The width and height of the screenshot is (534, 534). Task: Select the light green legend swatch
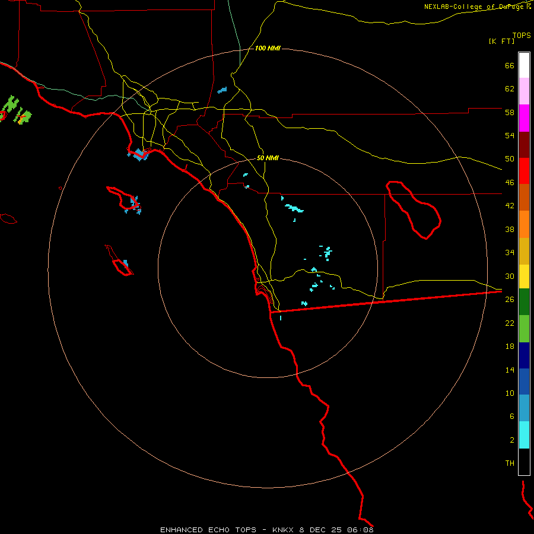pyautogui.click(x=524, y=329)
